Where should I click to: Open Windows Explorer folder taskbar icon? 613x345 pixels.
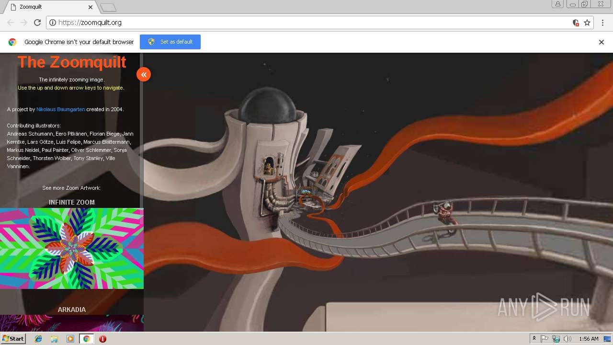tap(54, 339)
